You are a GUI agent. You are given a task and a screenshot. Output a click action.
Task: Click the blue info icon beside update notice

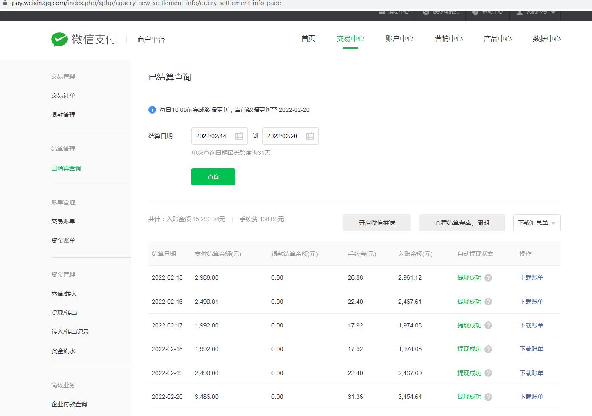152,110
